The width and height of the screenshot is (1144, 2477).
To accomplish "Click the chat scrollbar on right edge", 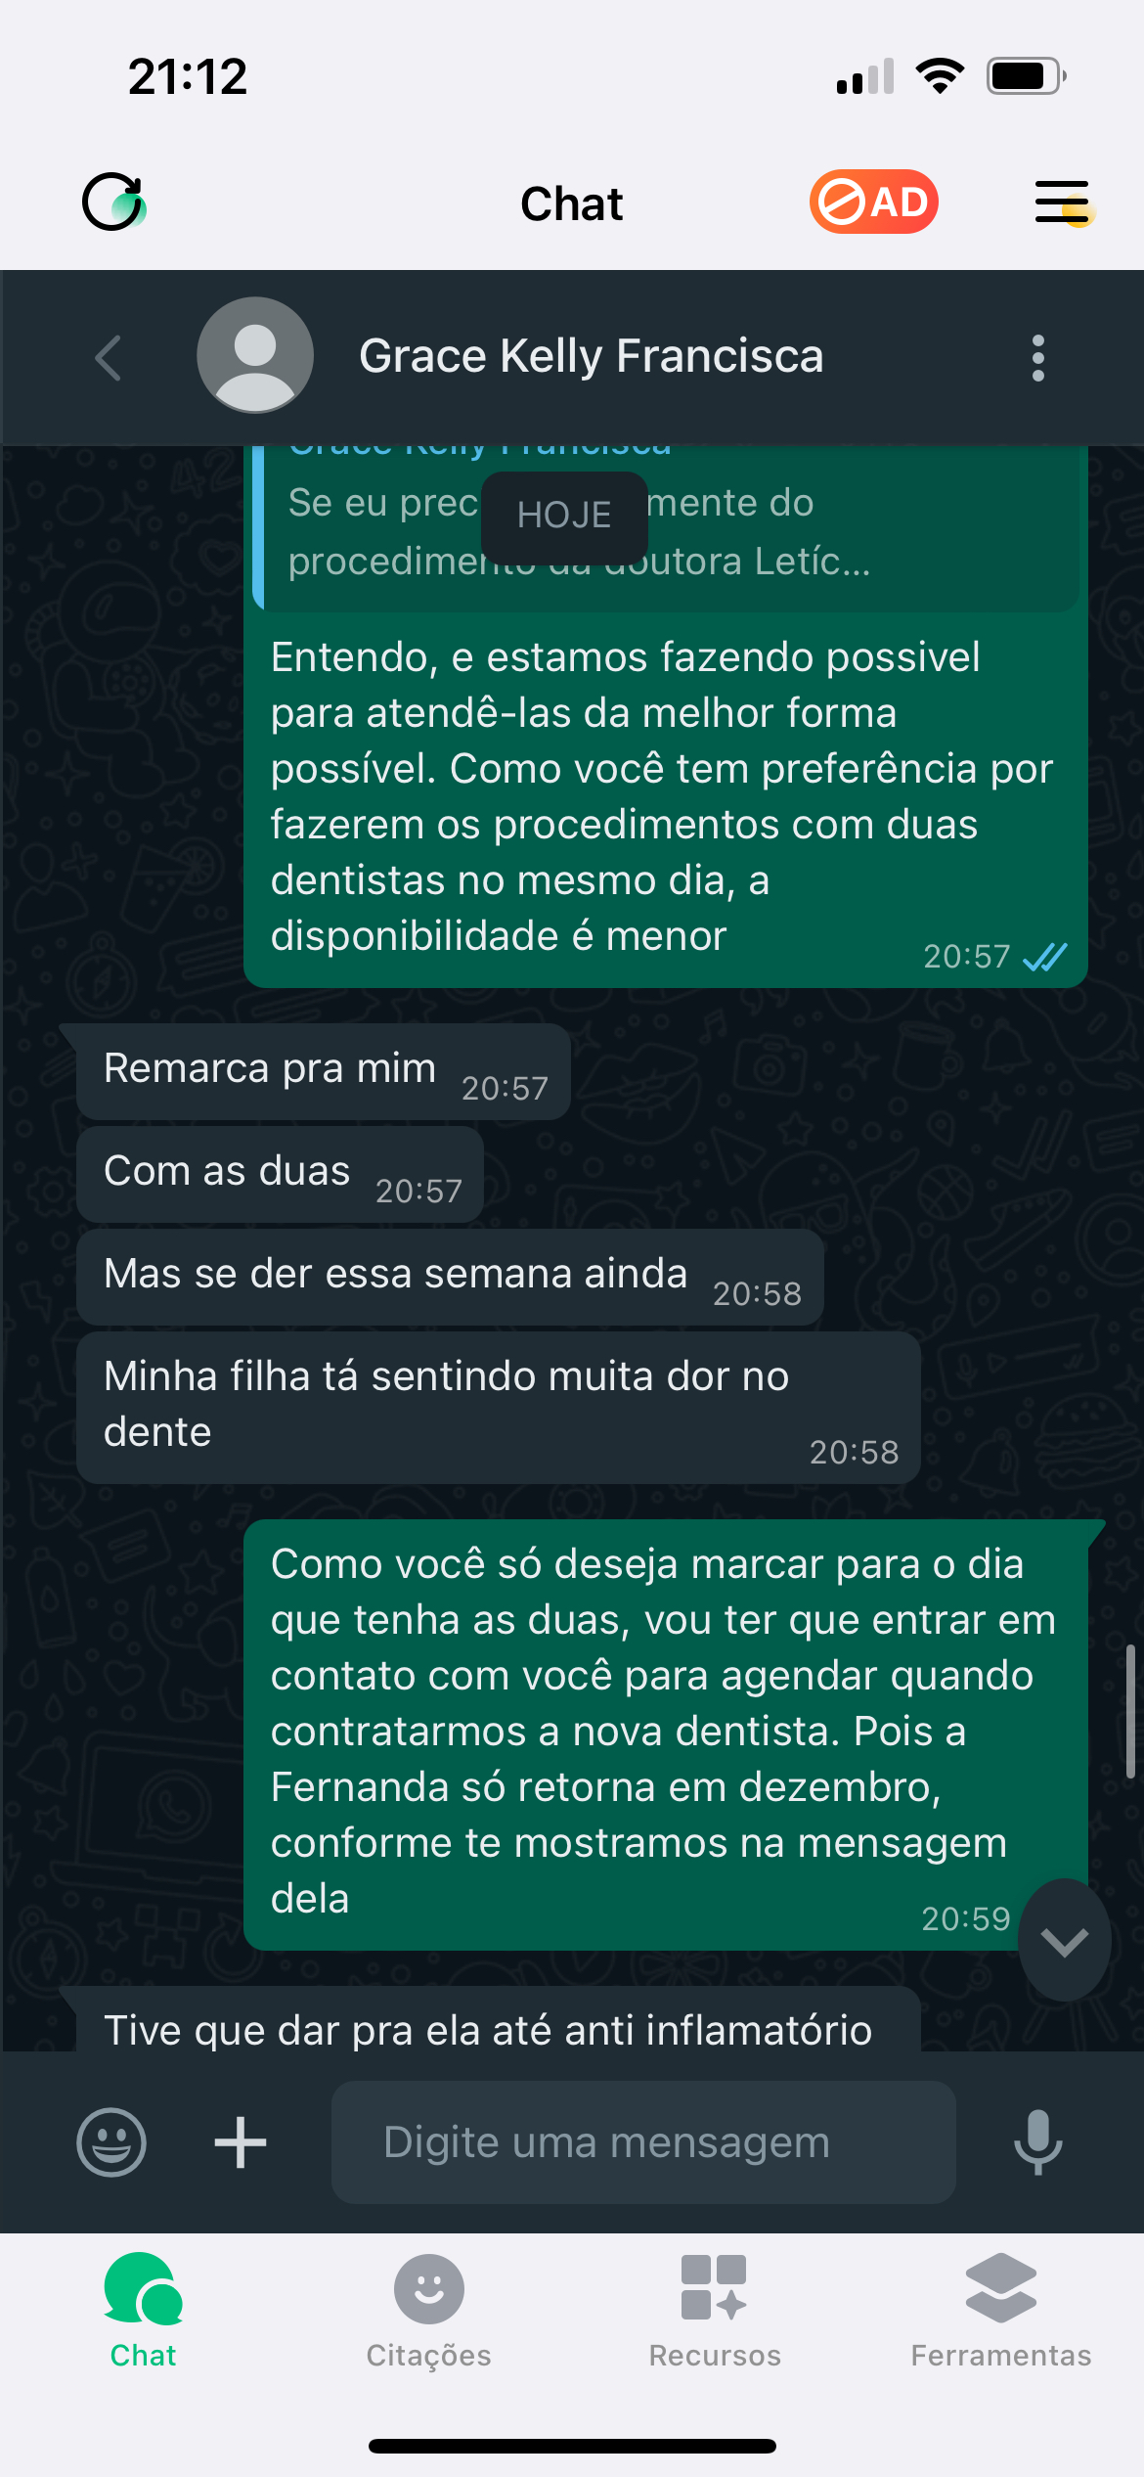I will tap(1130, 1710).
